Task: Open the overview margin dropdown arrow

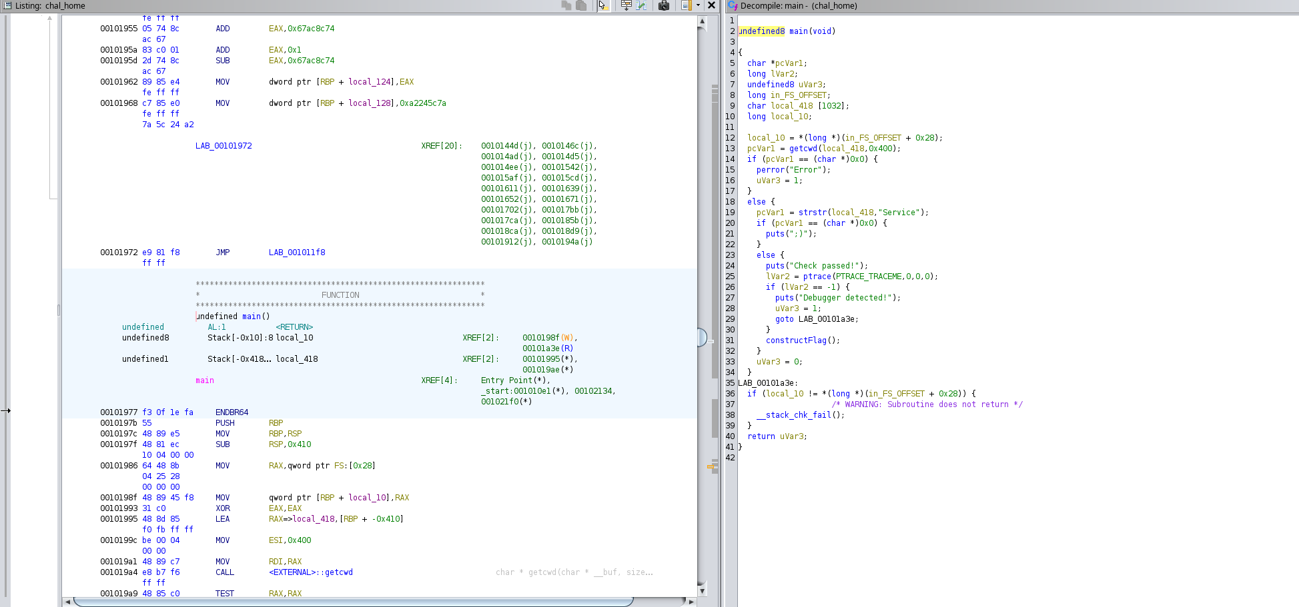Action: [698, 5]
